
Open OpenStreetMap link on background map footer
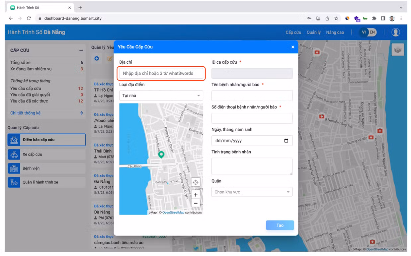click(377, 249)
